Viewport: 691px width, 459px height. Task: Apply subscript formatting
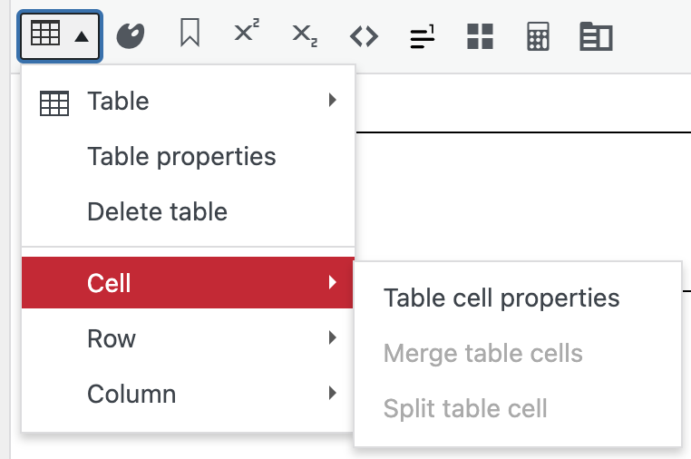click(x=305, y=35)
